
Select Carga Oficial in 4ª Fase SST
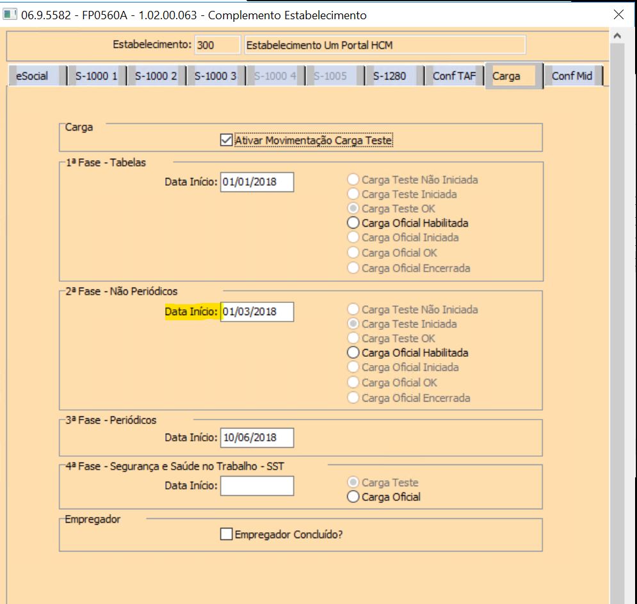click(353, 496)
